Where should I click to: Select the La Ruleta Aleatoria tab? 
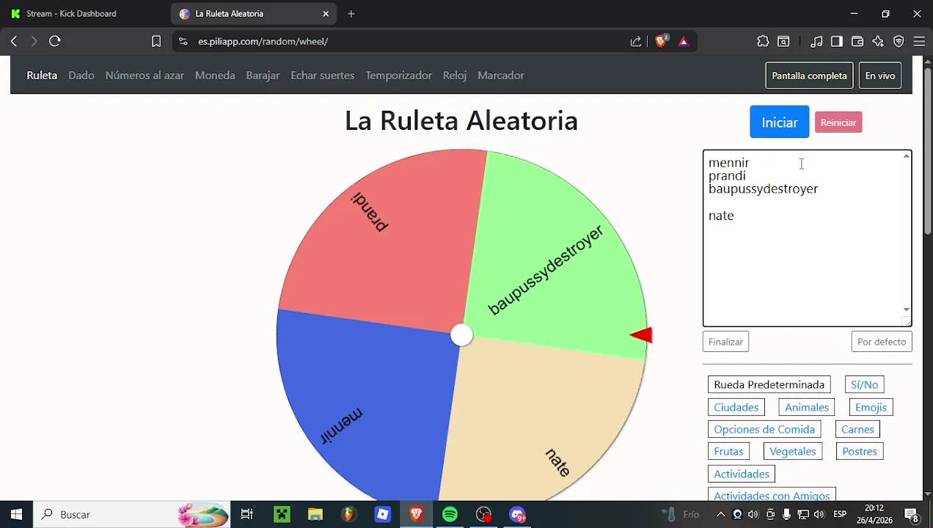pos(254,14)
